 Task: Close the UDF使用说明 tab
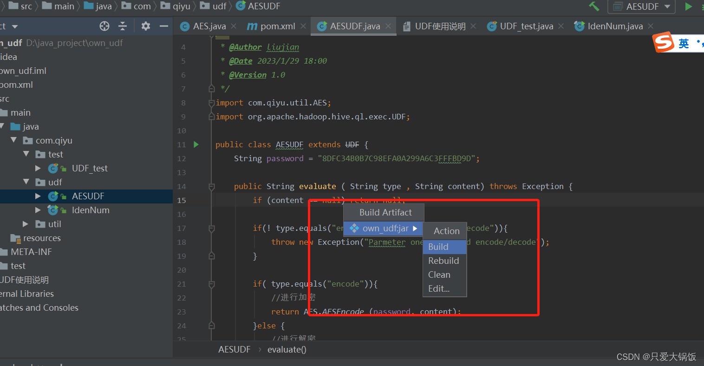coord(473,26)
